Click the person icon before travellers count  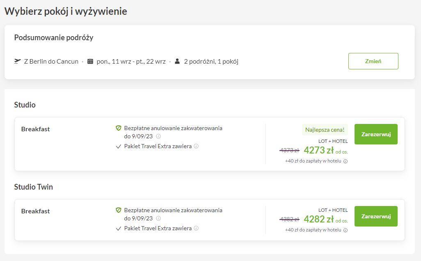click(177, 61)
